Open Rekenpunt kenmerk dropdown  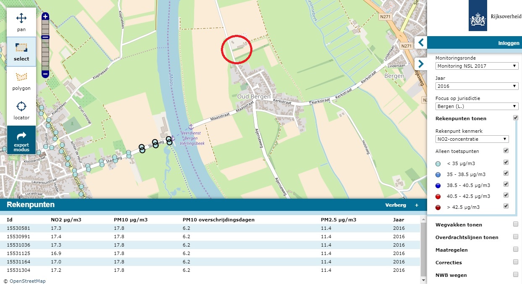click(x=472, y=139)
